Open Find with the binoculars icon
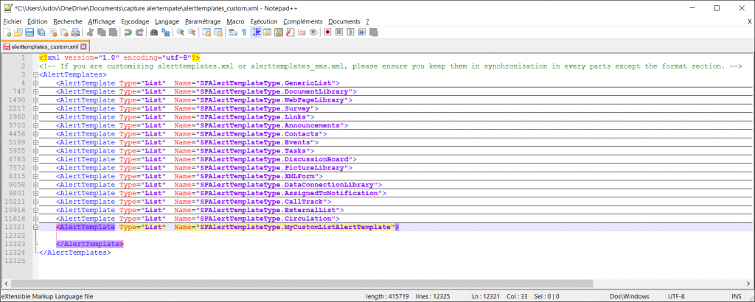The width and height of the screenshot is (755, 302). pos(154,32)
